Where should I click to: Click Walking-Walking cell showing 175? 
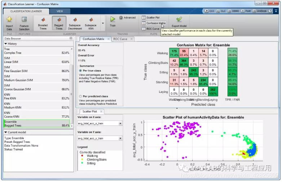pos(174,53)
